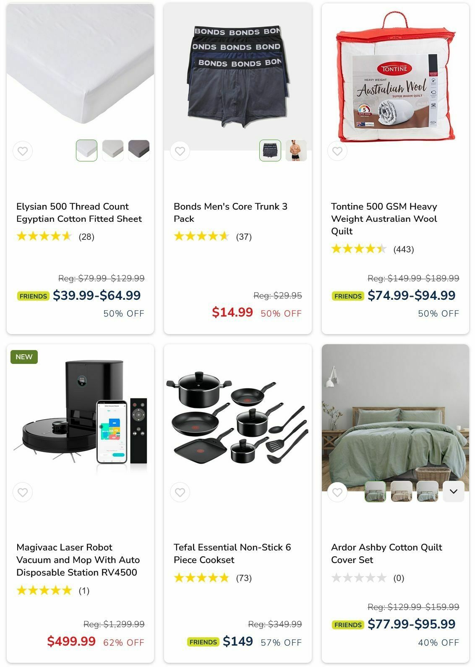Click the NEW badge on Magivaac vacuum
Screen dimensions: 475x667
pyautogui.click(x=24, y=357)
